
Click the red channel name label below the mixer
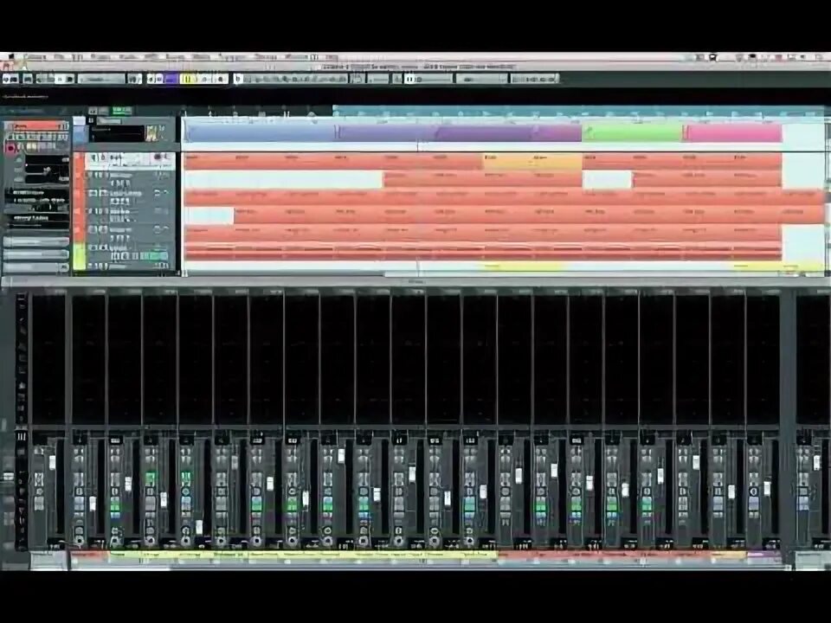(x=89, y=556)
